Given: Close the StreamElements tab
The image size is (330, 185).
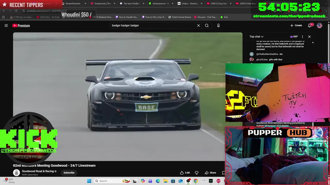Looking at the screenshot, I should (x=85, y=4).
